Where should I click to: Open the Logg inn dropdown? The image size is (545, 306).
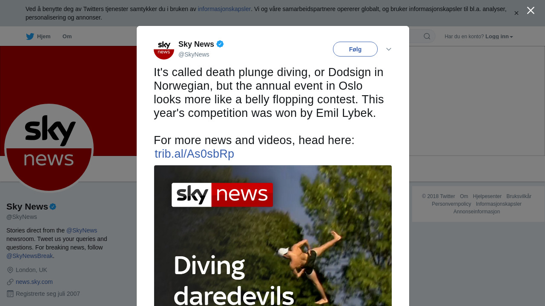[499, 37]
